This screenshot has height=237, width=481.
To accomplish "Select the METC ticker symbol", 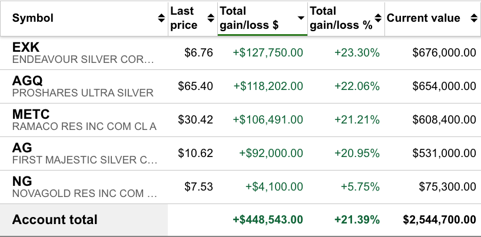I will click(x=31, y=114).
